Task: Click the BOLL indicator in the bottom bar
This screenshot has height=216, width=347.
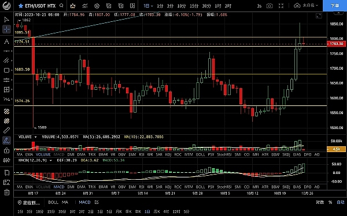Action: (x=53, y=202)
